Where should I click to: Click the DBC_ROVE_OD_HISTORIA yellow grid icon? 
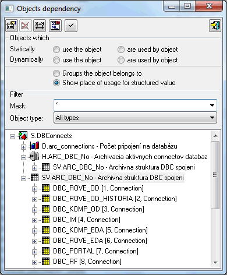tap(45, 199)
